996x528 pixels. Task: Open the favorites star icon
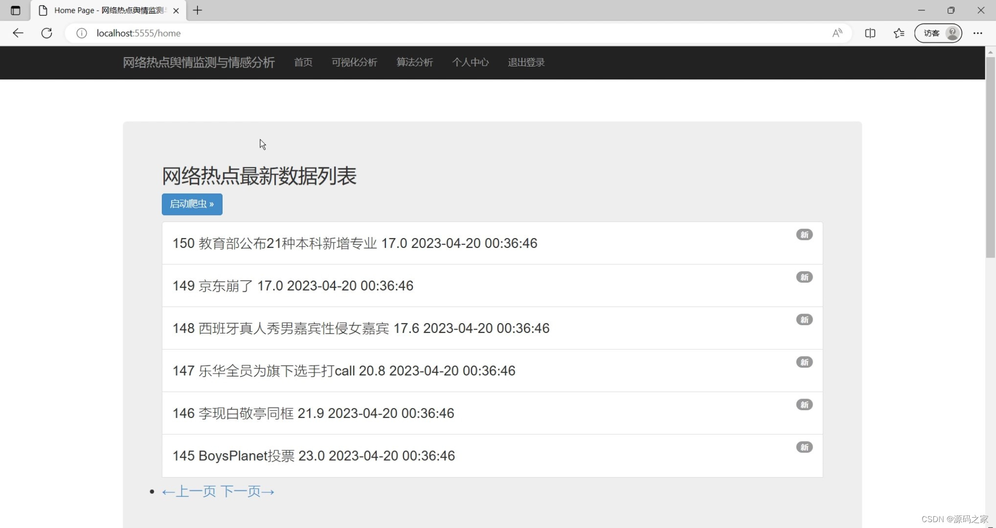(899, 33)
